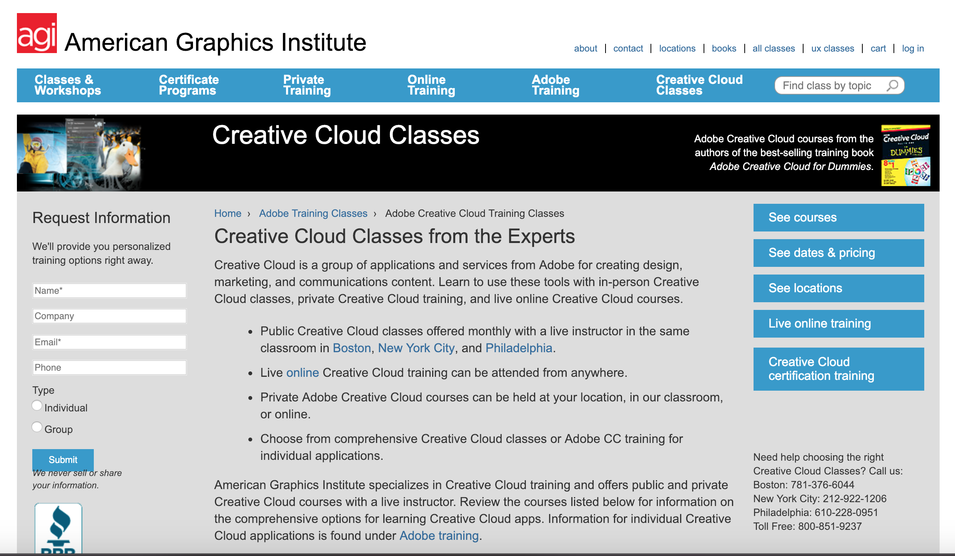This screenshot has width=955, height=556.
Task: Click the all classes link
Action: pos(774,48)
